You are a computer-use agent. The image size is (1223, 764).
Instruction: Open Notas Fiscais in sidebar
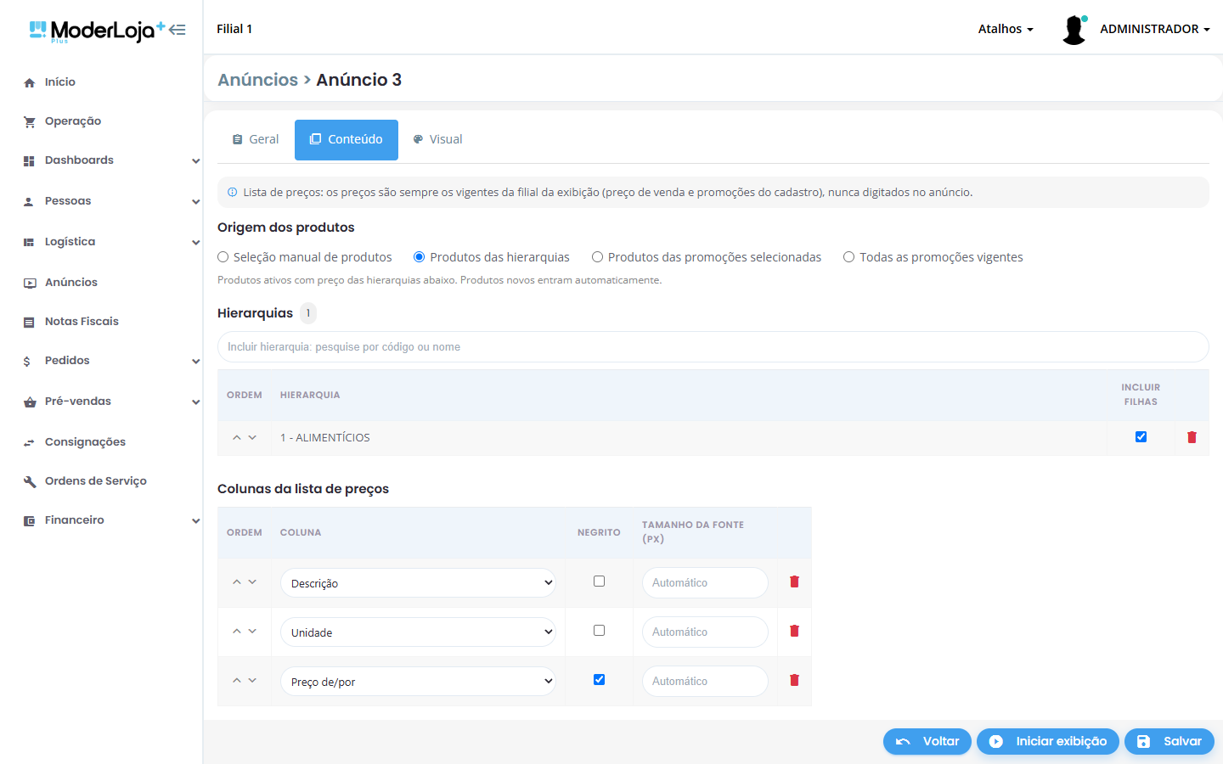click(82, 322)
